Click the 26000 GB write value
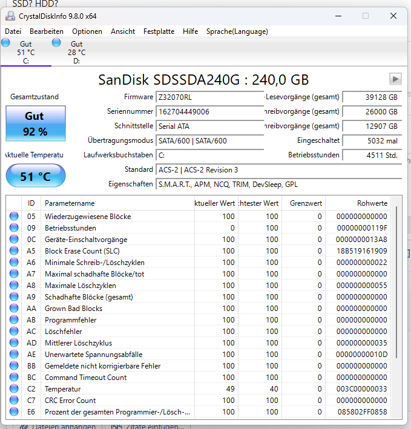 click(x=372, y=111)
